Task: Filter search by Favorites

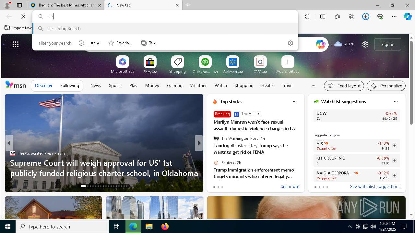Action: (120, 43)
